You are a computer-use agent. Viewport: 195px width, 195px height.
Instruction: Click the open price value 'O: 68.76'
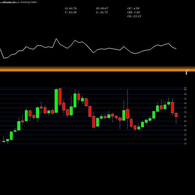click(x=71, y=9)
